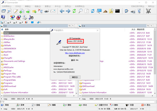Expand the command line history dropdown
This screenshot has width=157, height=111.
(155, 102)
